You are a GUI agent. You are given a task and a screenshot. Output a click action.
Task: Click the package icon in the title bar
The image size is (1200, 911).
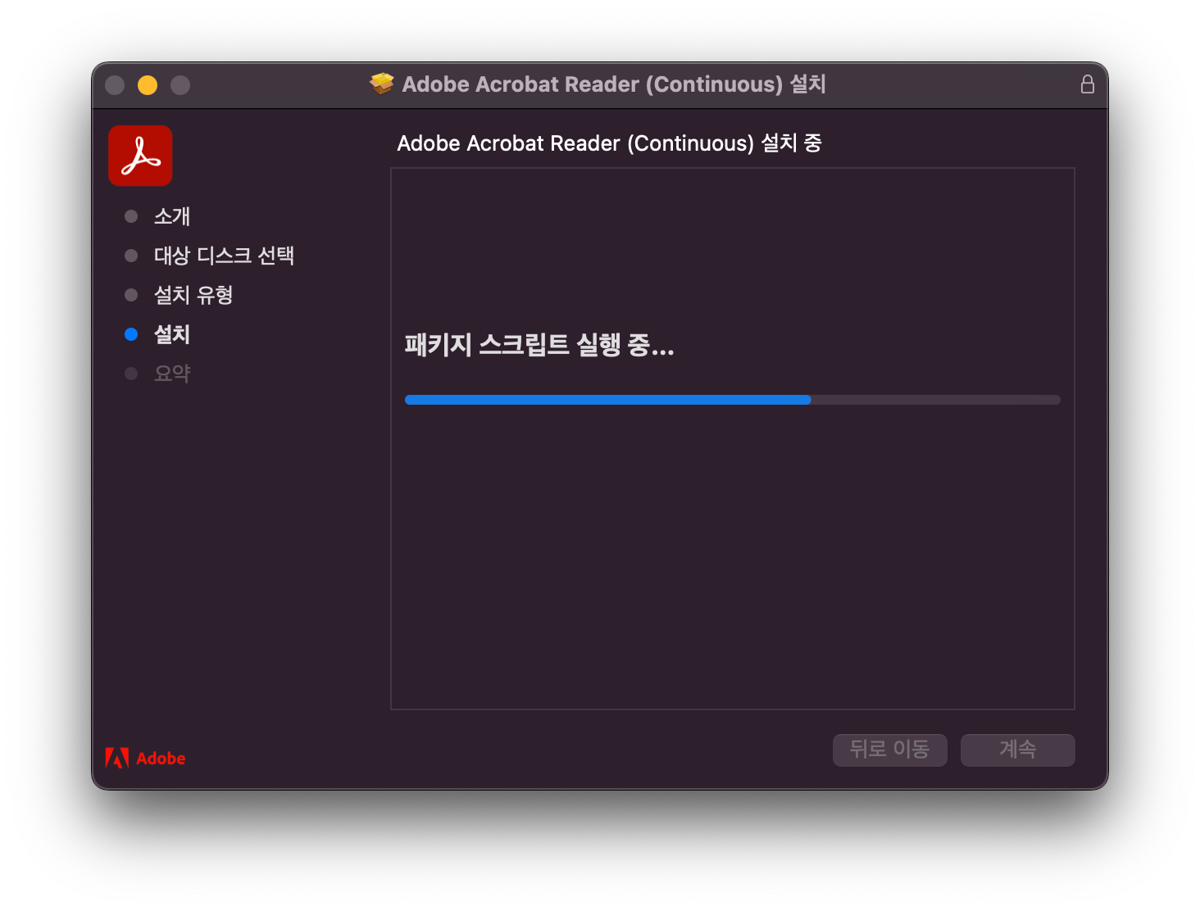point(381,84)
